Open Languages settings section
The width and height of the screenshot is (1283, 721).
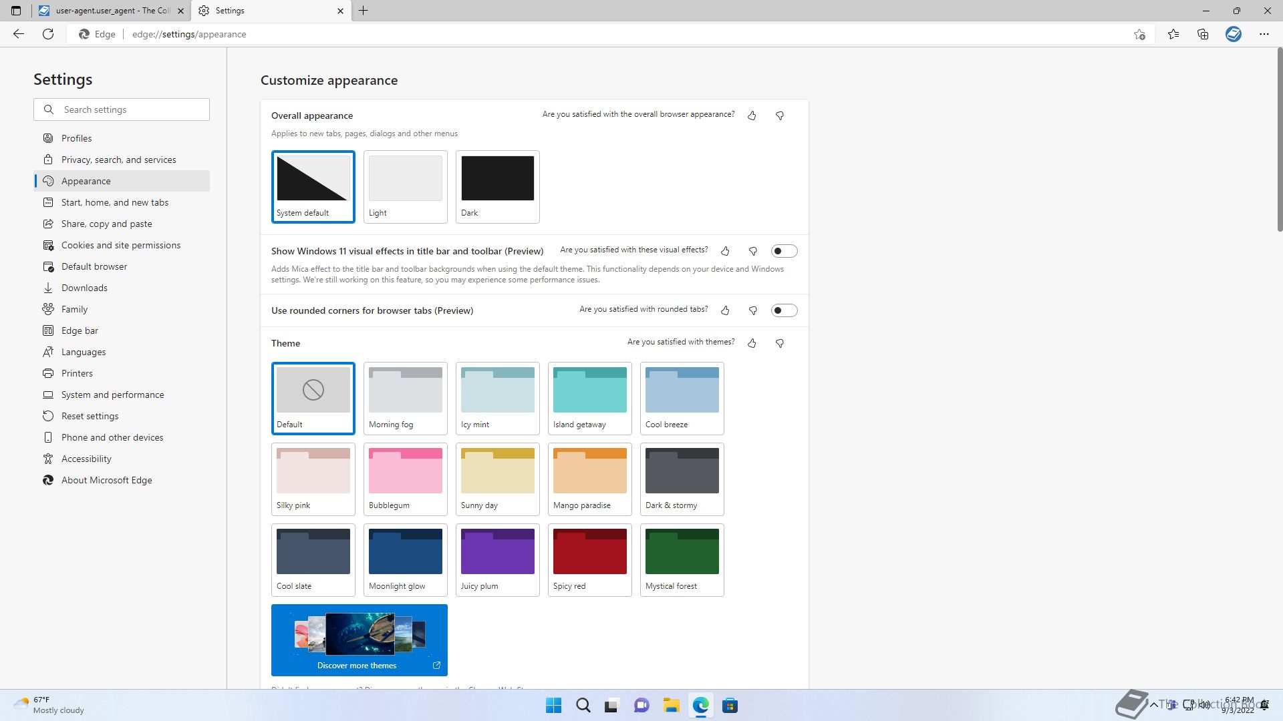pos(122,352)
